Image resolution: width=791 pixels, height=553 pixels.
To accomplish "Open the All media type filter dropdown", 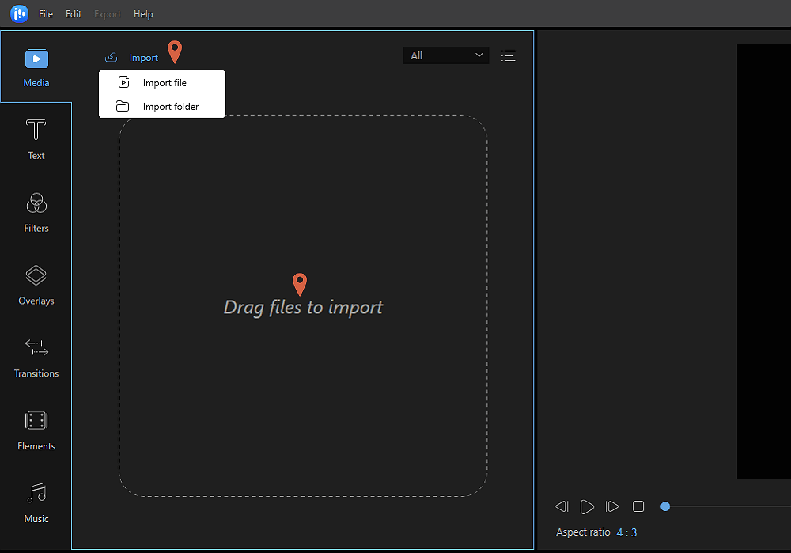I will click(x=445, y=55).
